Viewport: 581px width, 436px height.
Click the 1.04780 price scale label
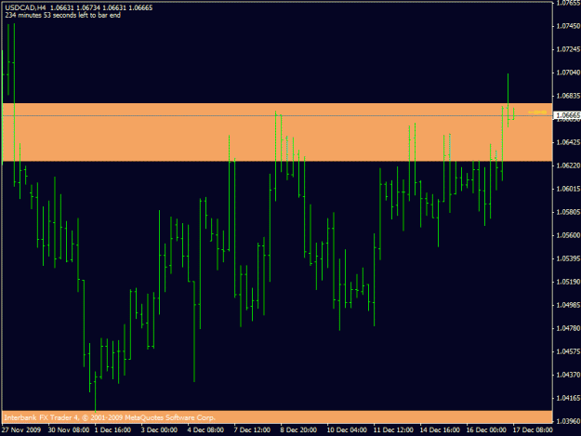coord(568,328)
